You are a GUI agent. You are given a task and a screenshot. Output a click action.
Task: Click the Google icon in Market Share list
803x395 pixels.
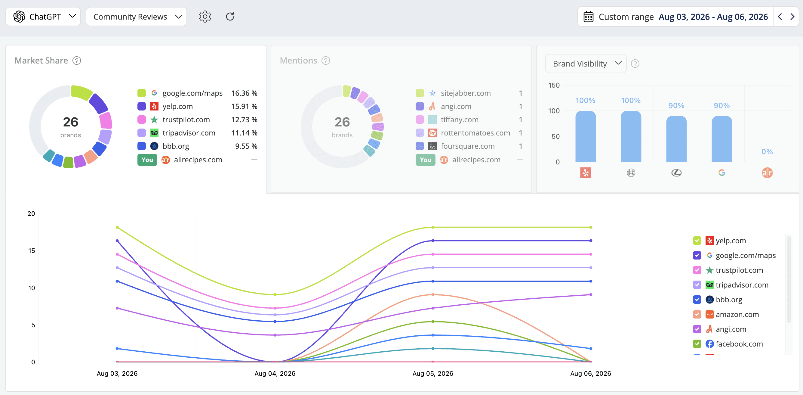pyautogui.click(x=154, y=93)
